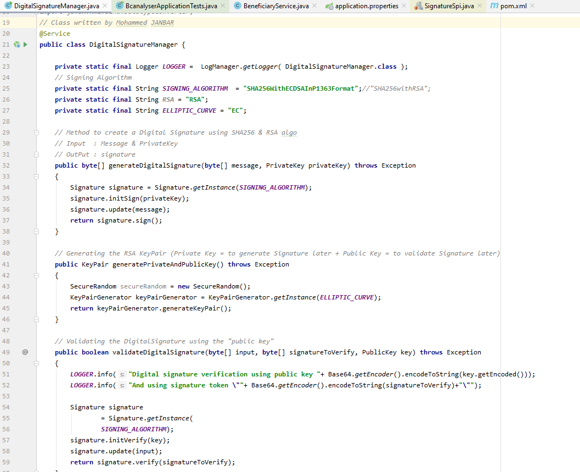Click the "And using signature token" string

point(184,385)
